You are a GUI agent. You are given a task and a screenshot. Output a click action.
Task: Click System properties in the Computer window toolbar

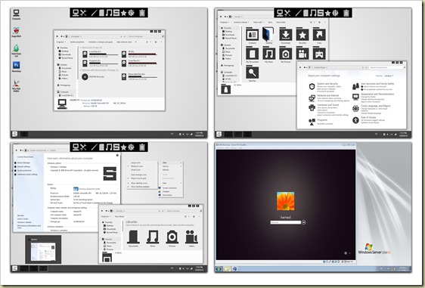coord(77,42)
